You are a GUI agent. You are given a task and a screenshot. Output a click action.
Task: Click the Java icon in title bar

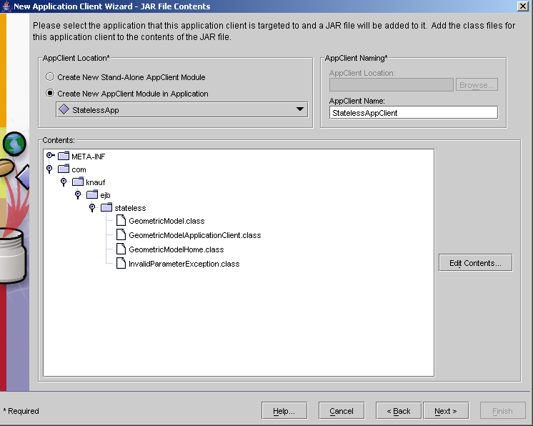pyautogui.click(x=6, y=6)
